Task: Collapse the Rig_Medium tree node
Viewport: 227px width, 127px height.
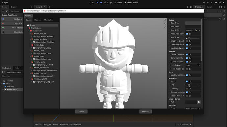Action: point(28,28)
